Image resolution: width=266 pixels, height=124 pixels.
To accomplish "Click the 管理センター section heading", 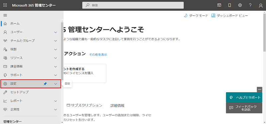I will [x=13, y=122].
